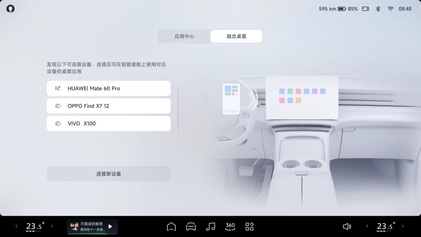The image size is (421, 237).
Task: Go to home from bottom dock
Action: [x=171, y=226]
